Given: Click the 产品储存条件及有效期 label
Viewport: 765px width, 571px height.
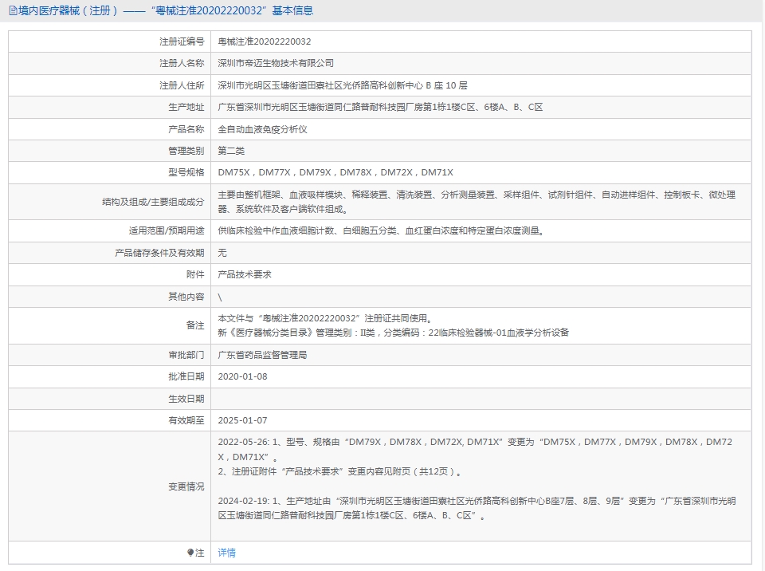Looking at the screenshot, I should tap(159, 253).
